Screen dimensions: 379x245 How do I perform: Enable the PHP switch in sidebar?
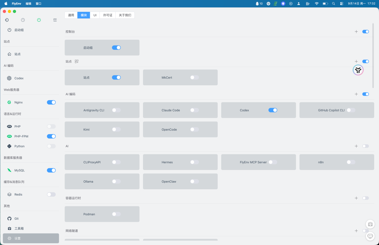pos(51,126)
